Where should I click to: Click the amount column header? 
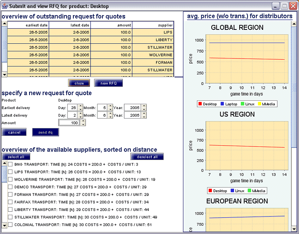111,25
